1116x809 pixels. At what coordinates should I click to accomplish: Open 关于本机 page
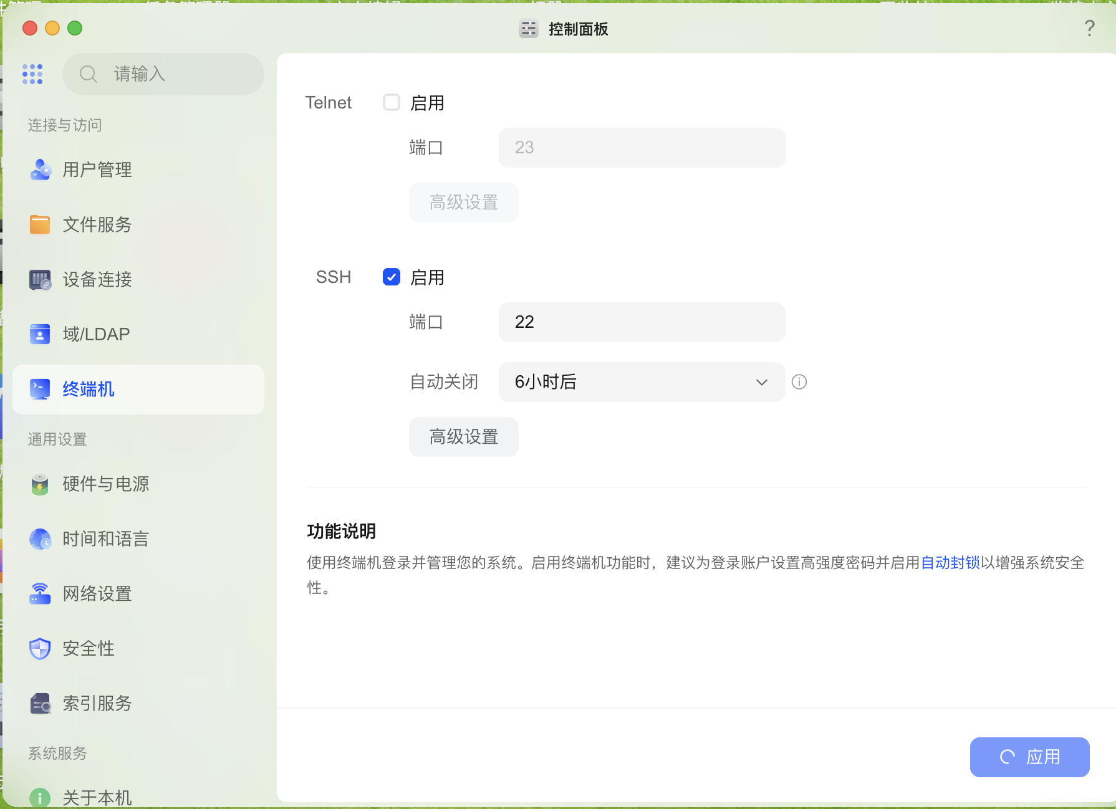click(138, 796)
